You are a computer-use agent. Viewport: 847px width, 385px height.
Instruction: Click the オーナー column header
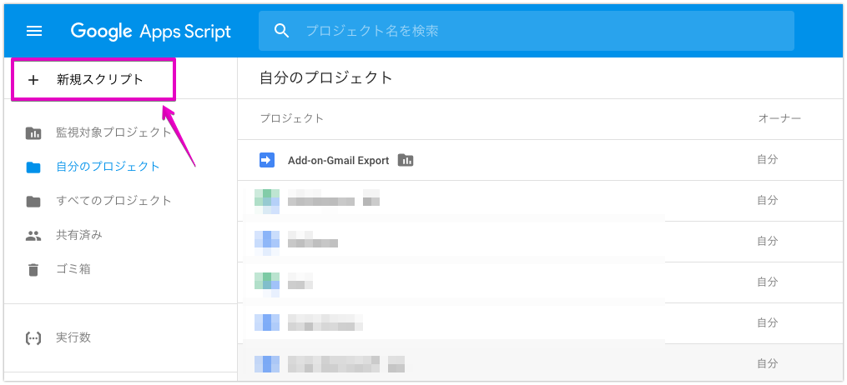[779, 118]
